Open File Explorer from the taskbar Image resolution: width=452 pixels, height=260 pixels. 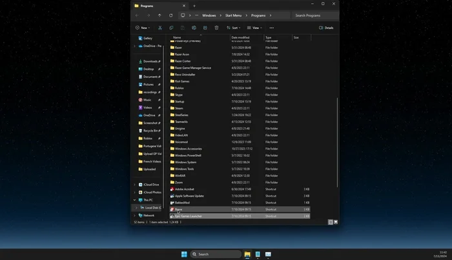click(247, 254)
